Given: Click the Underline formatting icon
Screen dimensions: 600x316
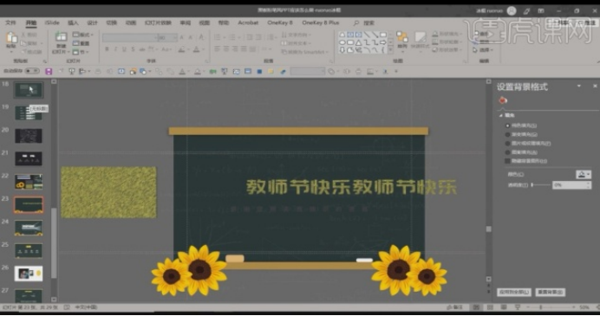Looking at the screenshot, I should (124, 49).
